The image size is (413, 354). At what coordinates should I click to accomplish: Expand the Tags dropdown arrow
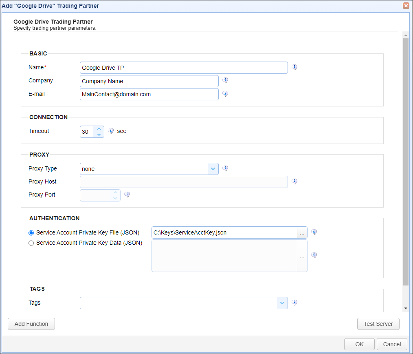pos(282,303)
